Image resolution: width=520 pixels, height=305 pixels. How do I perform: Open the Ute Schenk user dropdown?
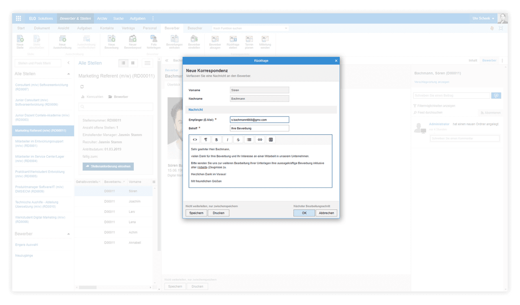click(483, 18)
